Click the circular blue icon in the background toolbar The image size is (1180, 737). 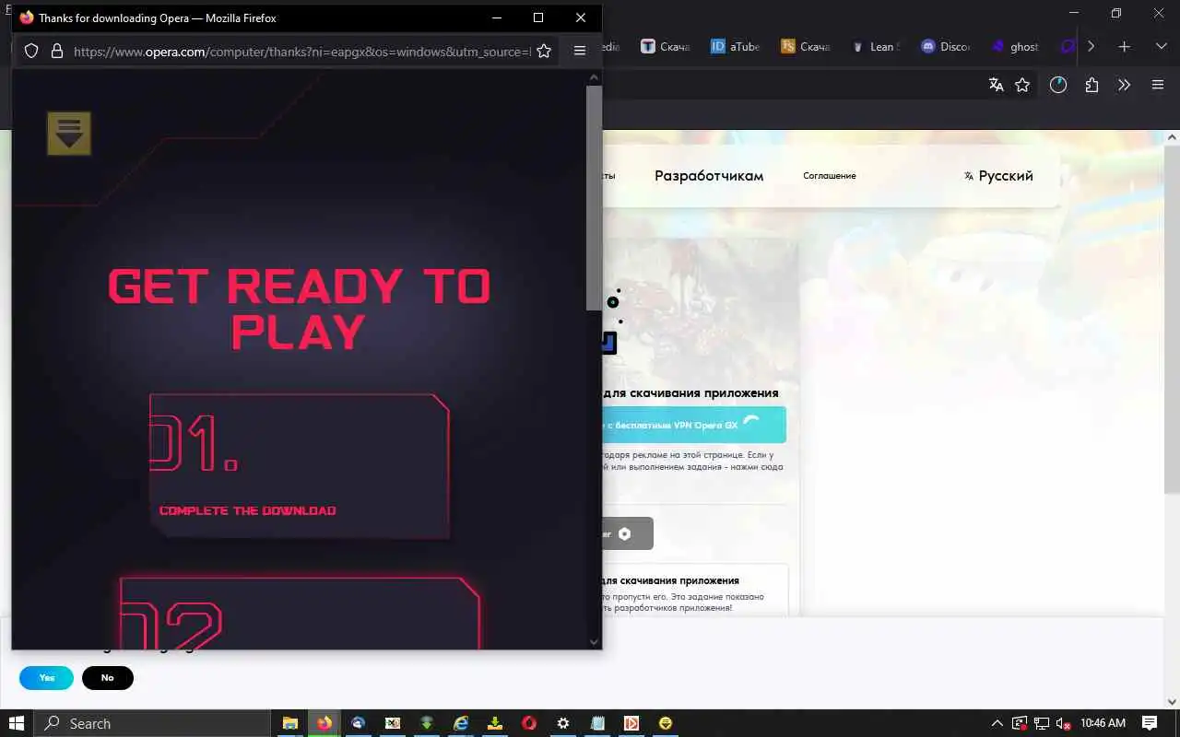coord(1058,85)
